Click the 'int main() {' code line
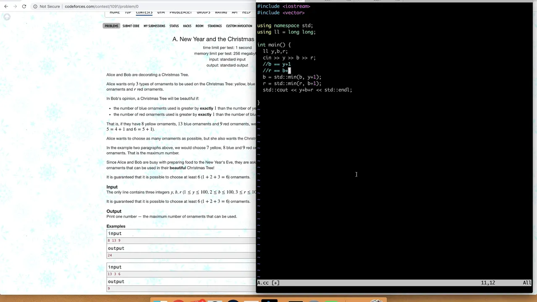 tap(274, 45)
